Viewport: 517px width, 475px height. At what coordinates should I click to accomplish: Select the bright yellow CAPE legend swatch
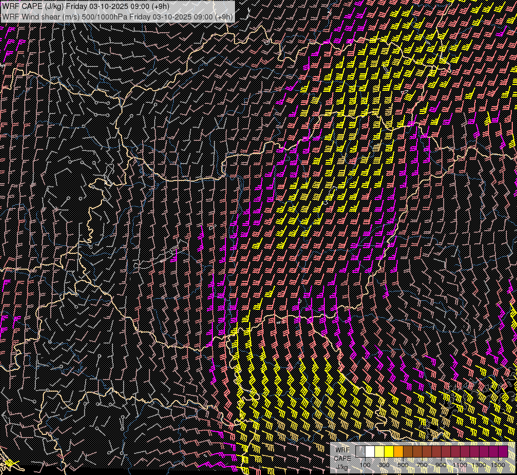click(x=389, y=452)
